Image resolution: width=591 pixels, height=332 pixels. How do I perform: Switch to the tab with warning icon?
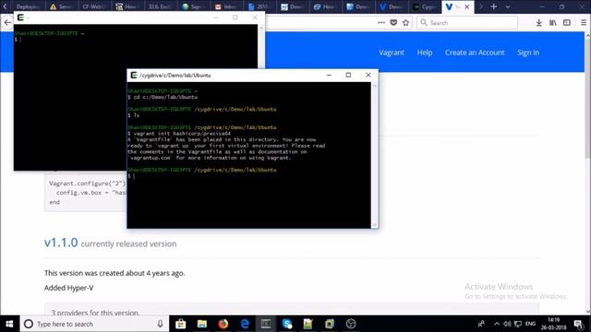coord(61,6)
